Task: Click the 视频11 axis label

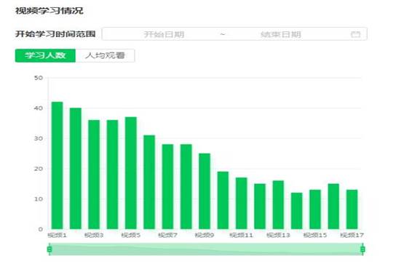Action: click(241, 235)
